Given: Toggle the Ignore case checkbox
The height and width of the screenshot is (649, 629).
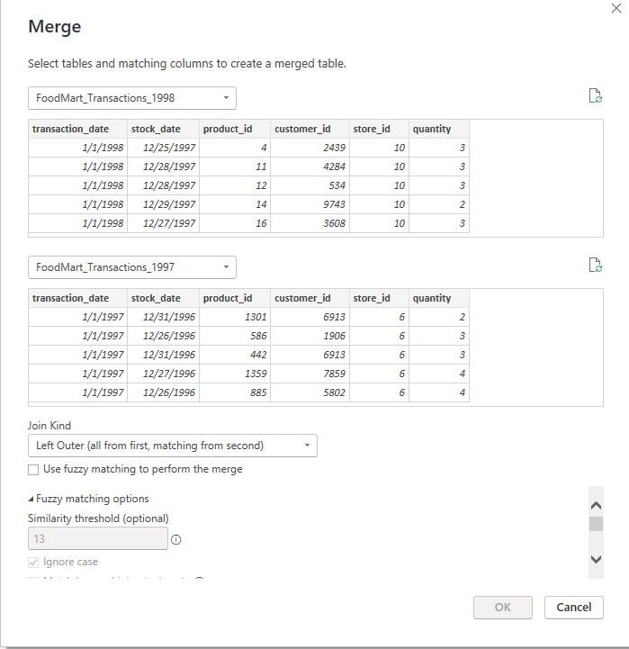Looking at the screenshot, I should click(x=33, y=562).
